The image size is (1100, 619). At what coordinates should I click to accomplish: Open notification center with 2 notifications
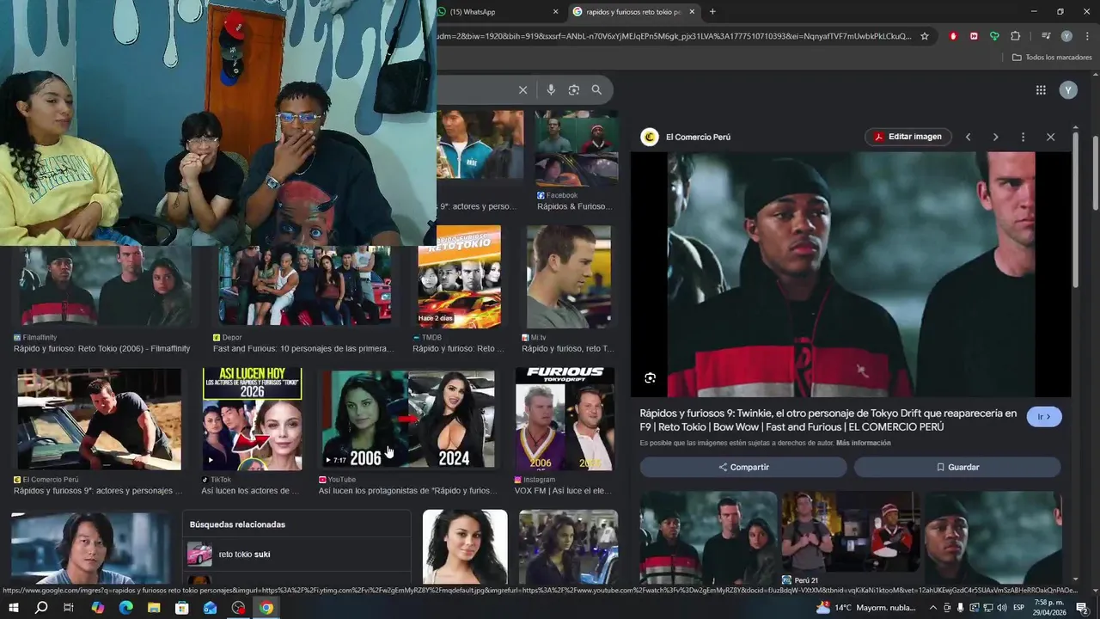point(1082,608)
